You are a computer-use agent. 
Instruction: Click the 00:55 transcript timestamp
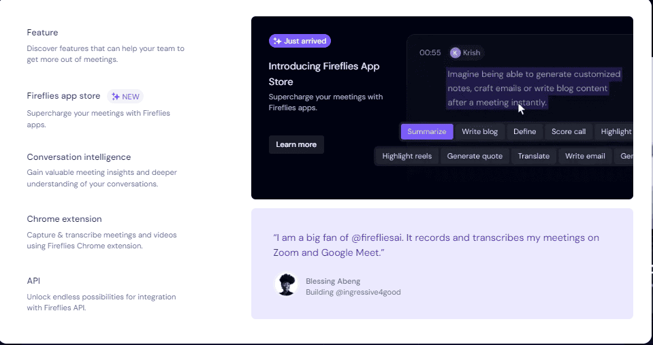coord(430,53)
